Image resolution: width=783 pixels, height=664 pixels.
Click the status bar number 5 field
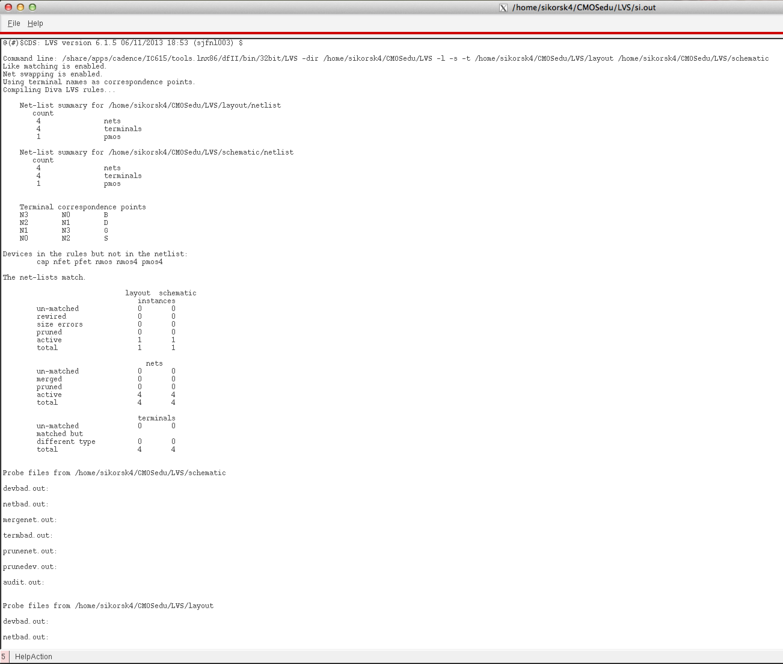[x=5, y=657]
